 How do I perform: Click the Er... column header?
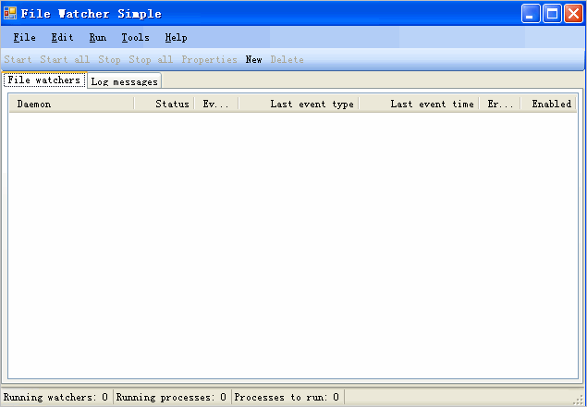[499, 104]
